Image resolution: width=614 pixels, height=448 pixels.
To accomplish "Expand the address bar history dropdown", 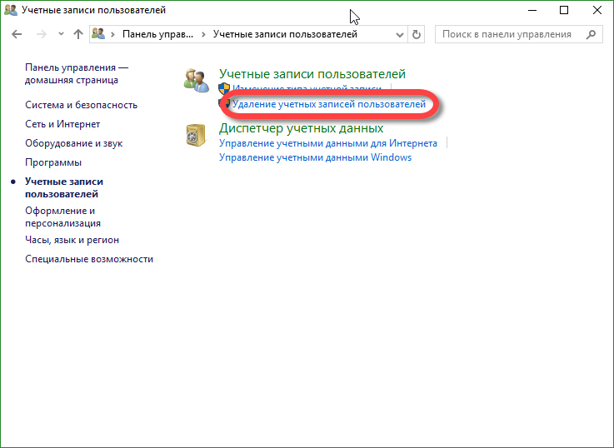I will coord(398,34).
